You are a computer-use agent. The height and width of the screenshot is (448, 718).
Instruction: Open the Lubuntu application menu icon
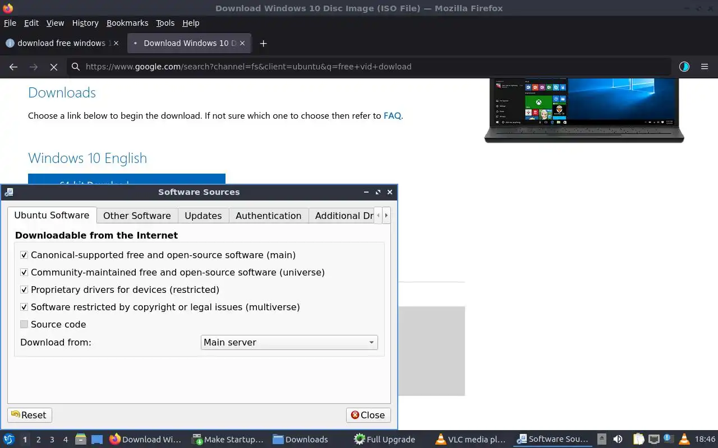[9, 440]
